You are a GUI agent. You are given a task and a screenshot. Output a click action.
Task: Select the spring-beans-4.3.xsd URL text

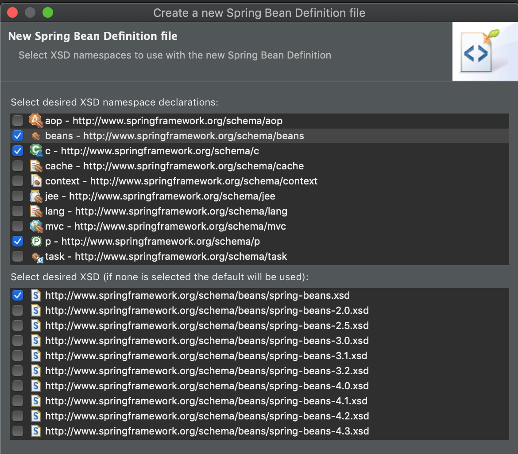pos(207,431)
